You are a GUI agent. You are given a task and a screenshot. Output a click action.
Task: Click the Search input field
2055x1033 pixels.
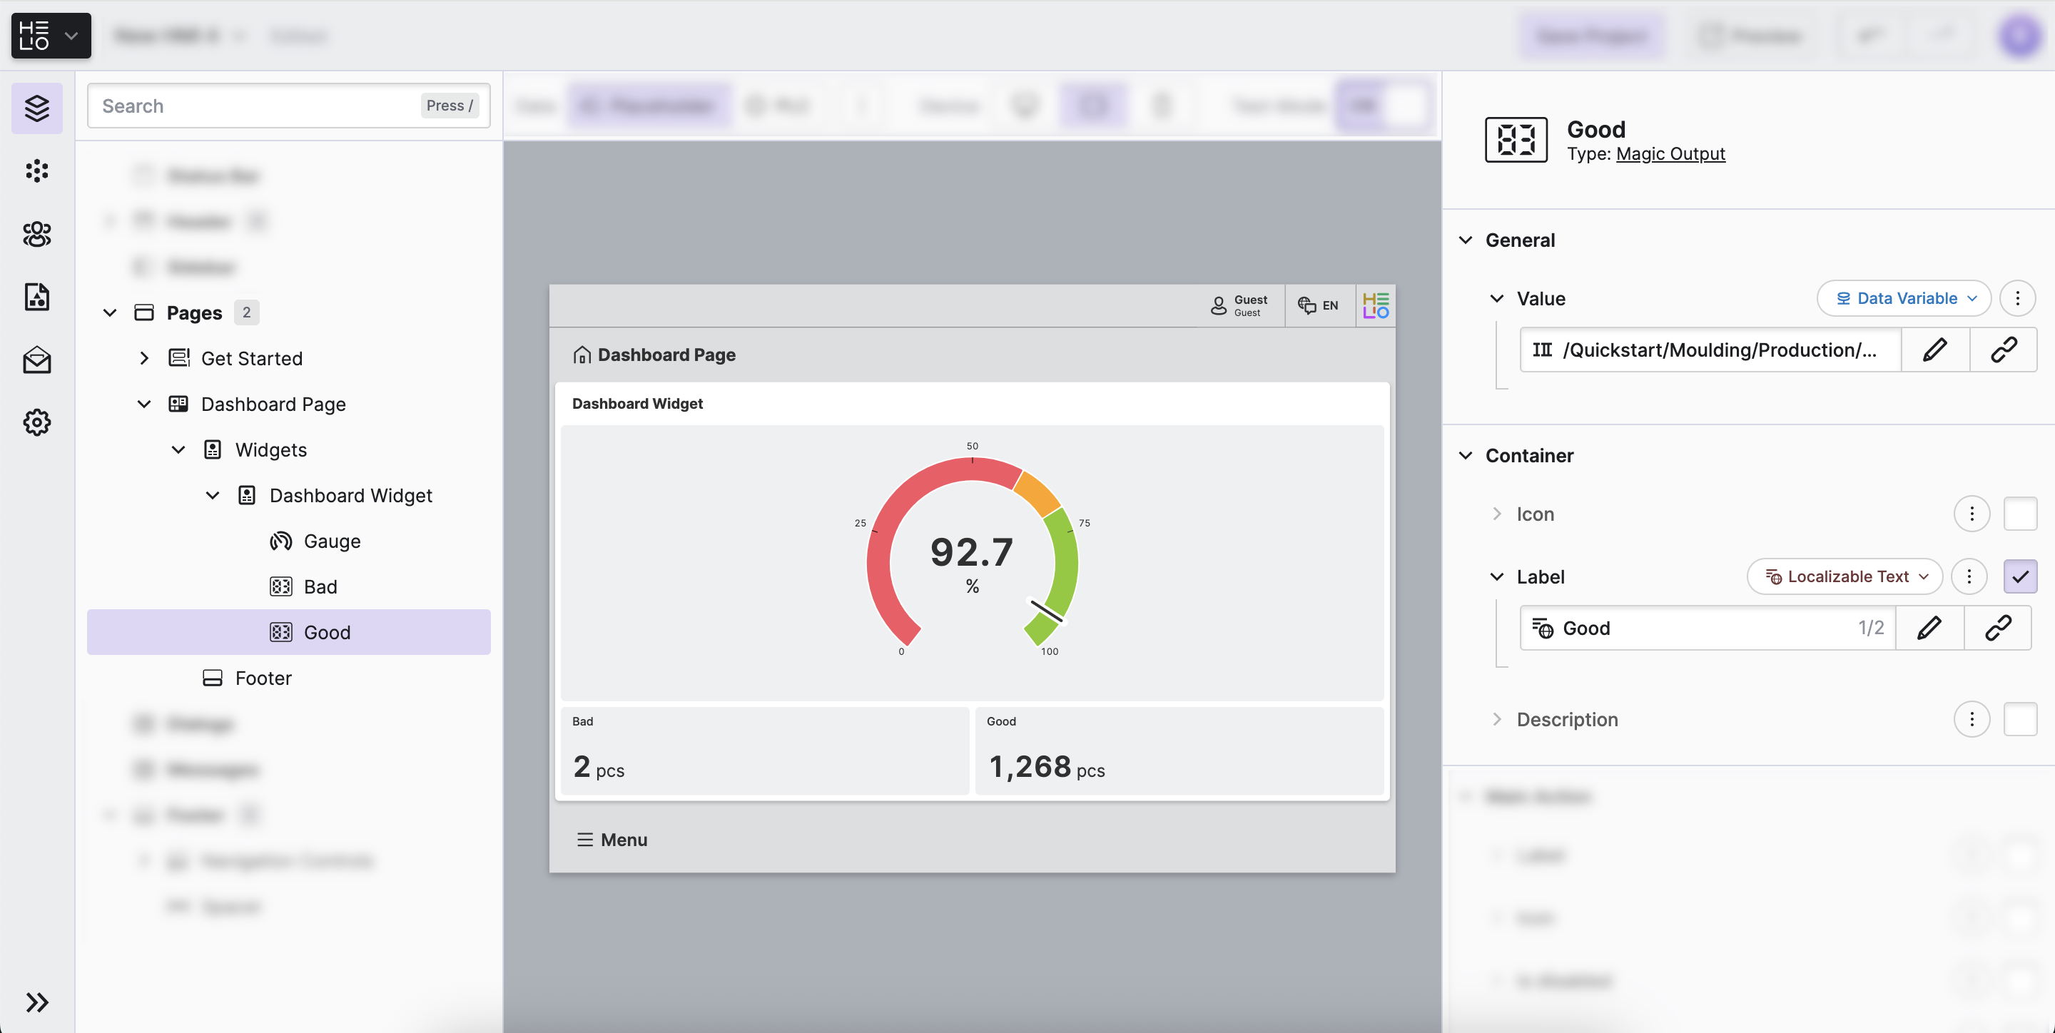[255, 106]
